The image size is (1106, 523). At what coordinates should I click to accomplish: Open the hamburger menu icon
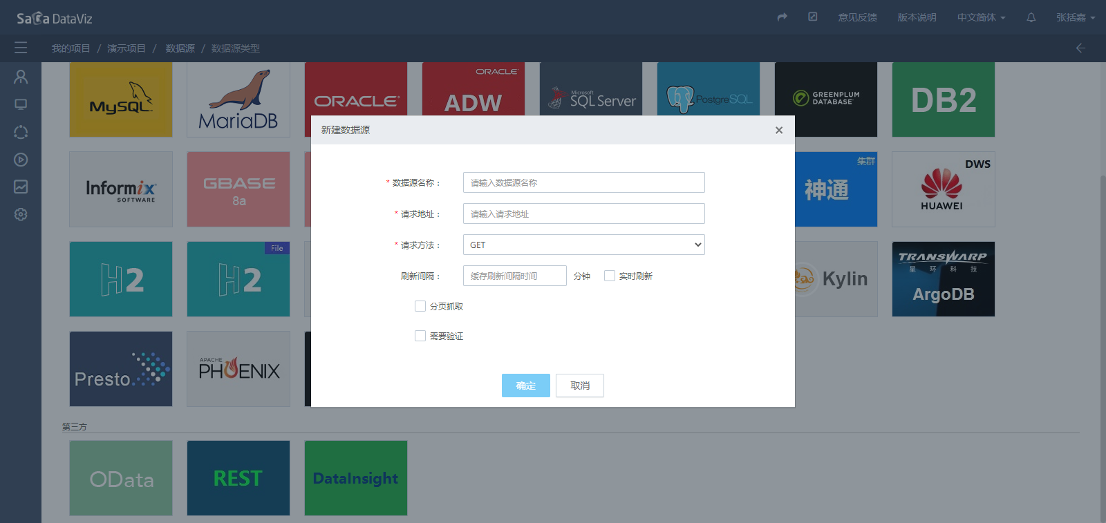pos(21,48)
